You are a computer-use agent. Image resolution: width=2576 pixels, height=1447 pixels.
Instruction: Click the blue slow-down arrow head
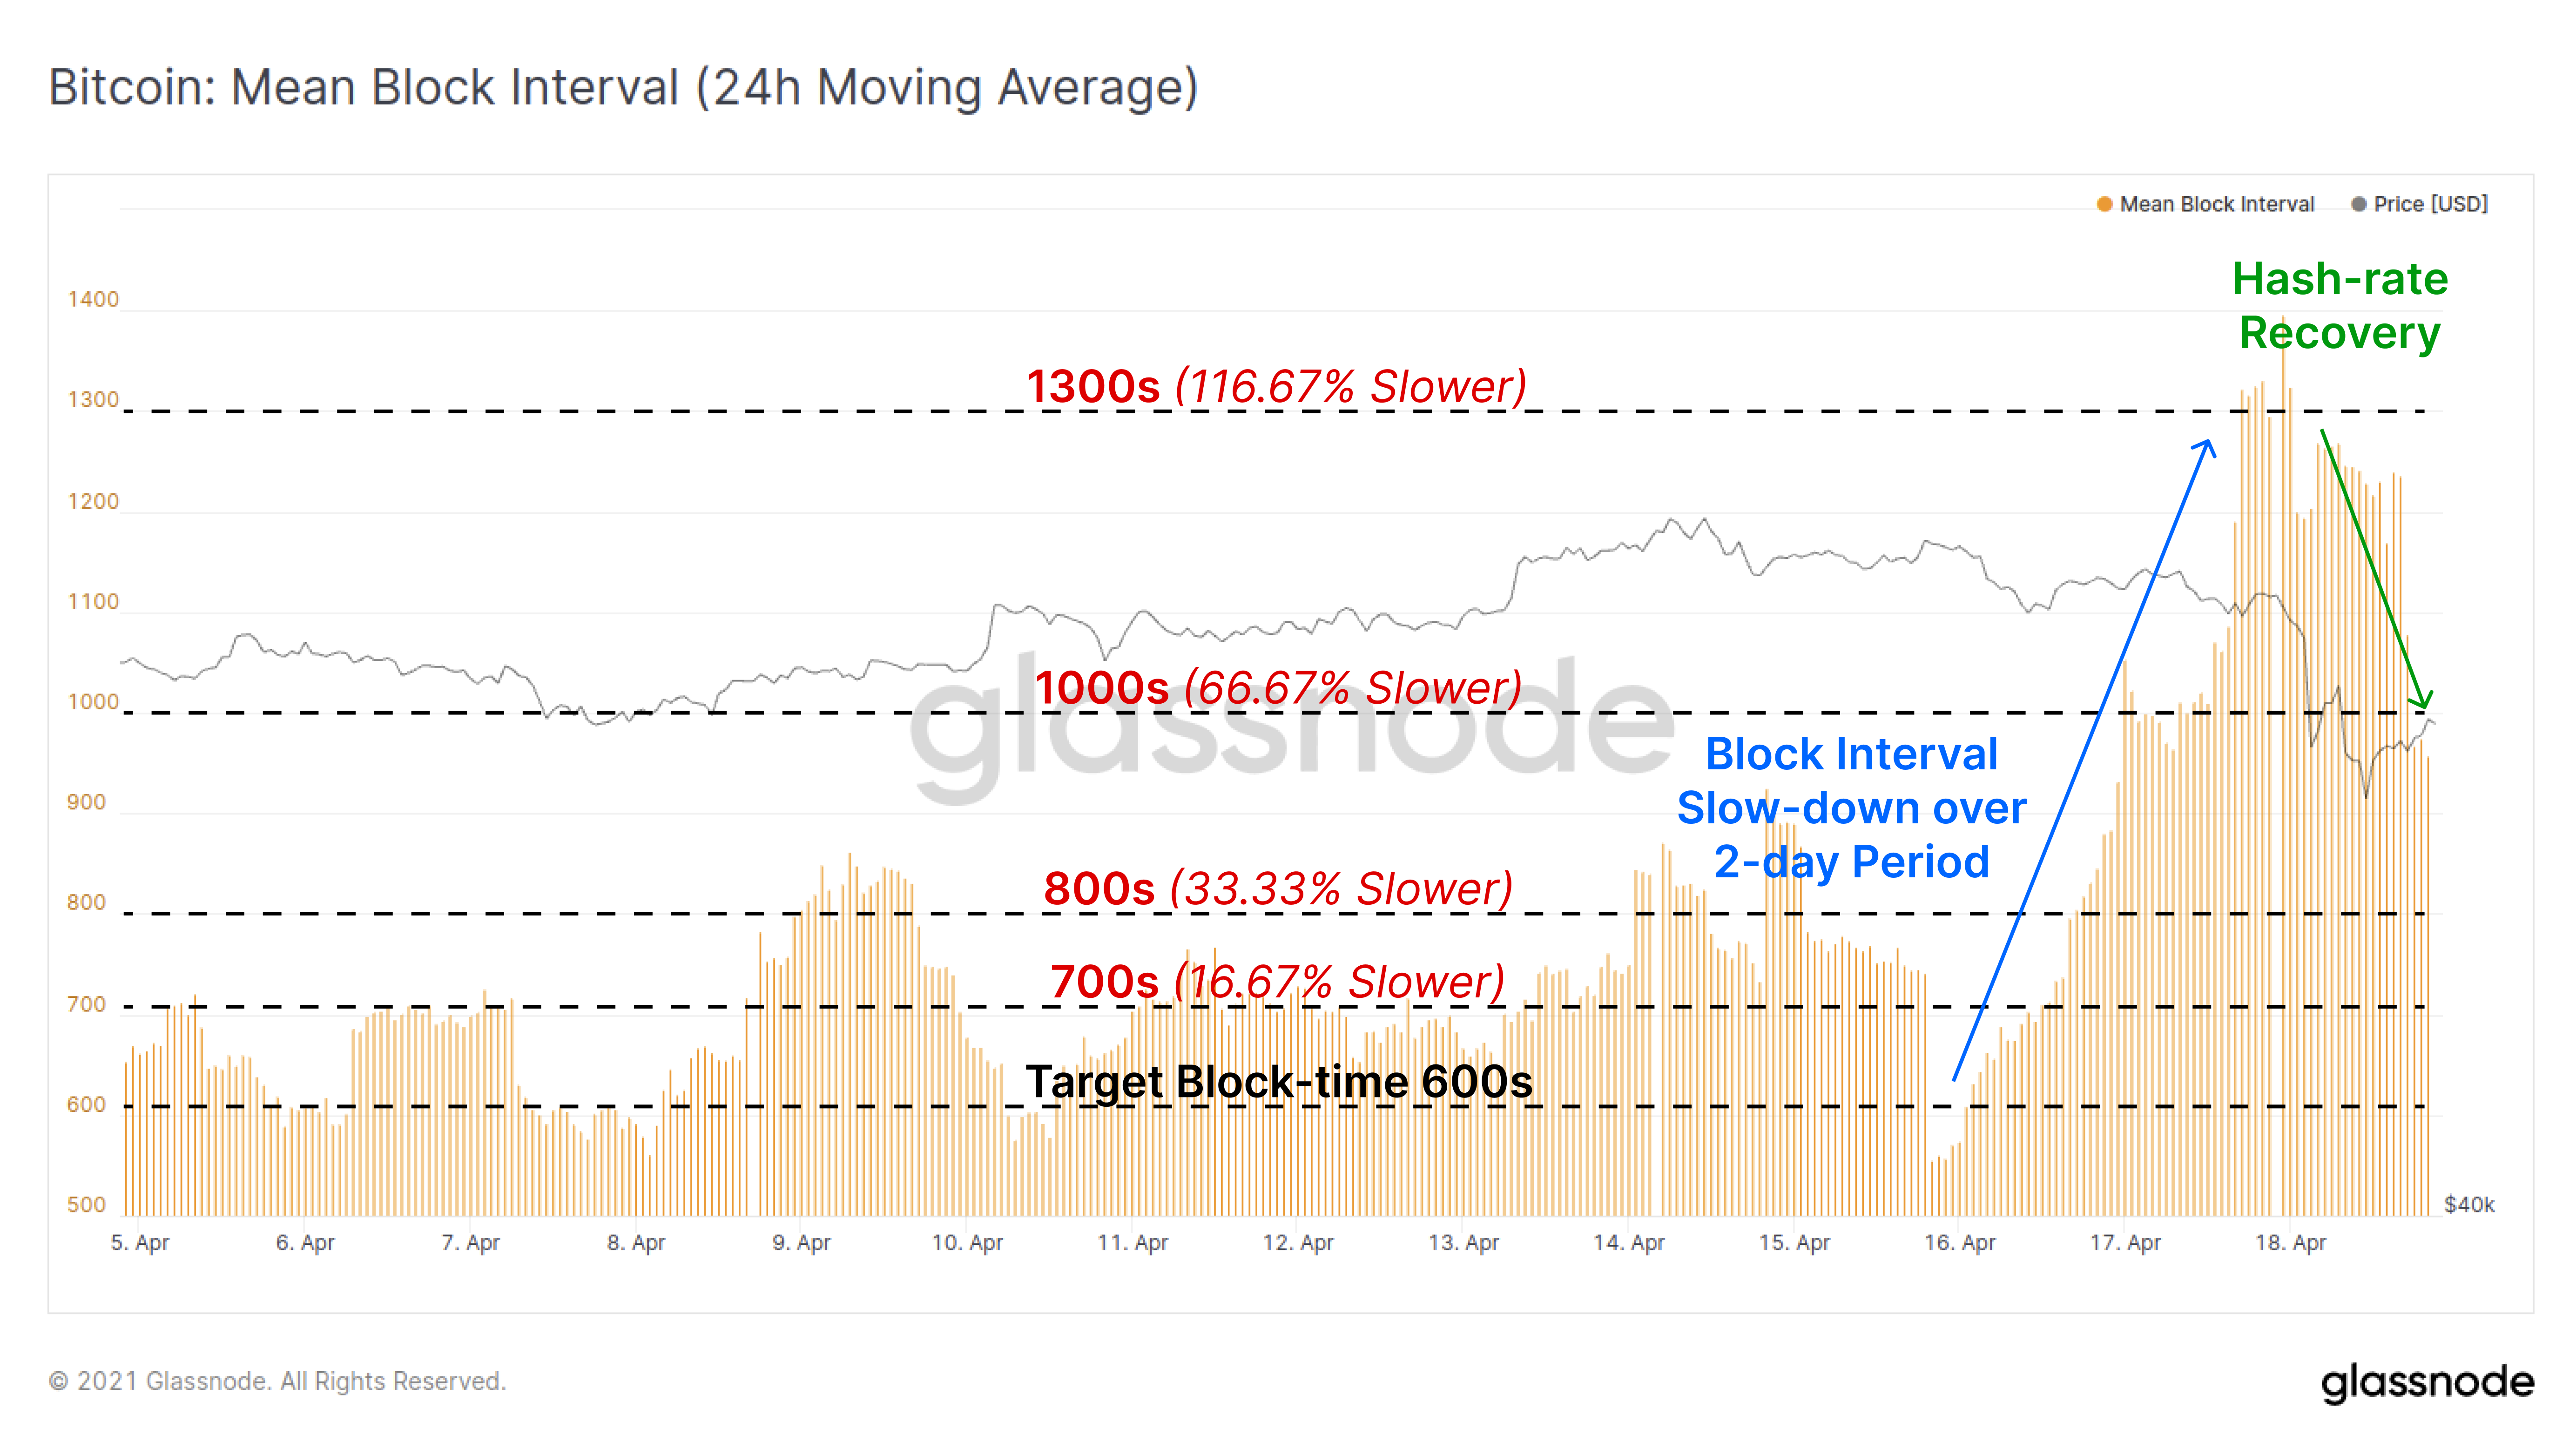tap(2208, 446)
